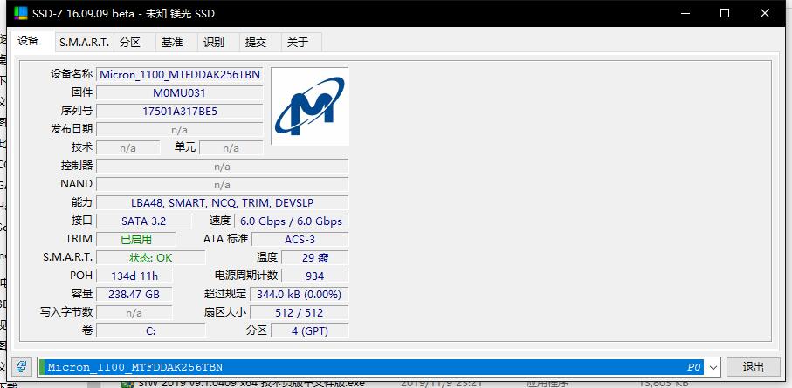Click partition value 4 (GPT)
792x388 pixels.
point(310,331)
